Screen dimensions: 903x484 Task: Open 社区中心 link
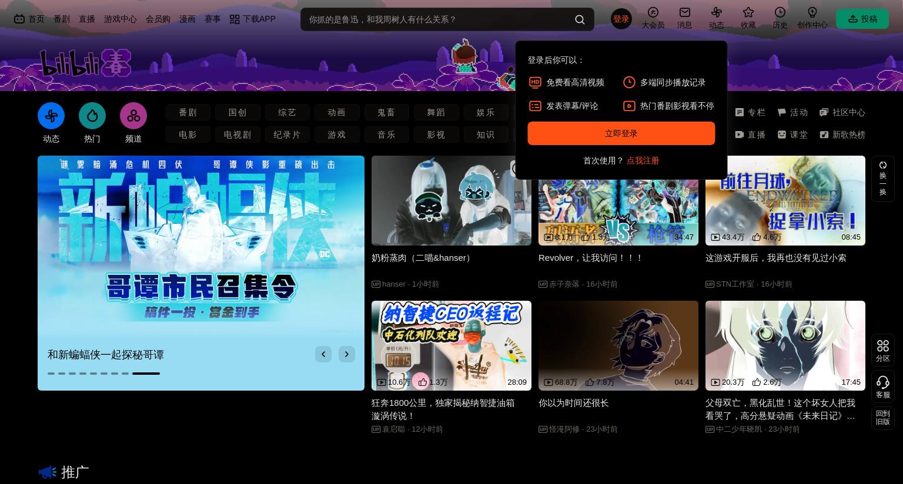tap(842, 112)
